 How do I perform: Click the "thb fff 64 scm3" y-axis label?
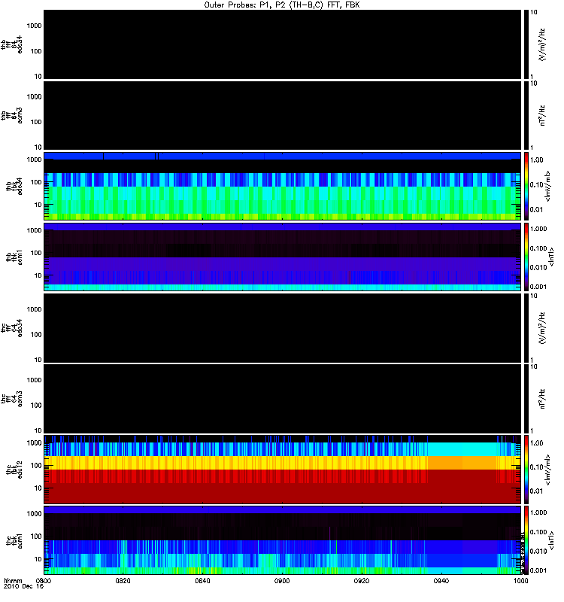[11, 116]
